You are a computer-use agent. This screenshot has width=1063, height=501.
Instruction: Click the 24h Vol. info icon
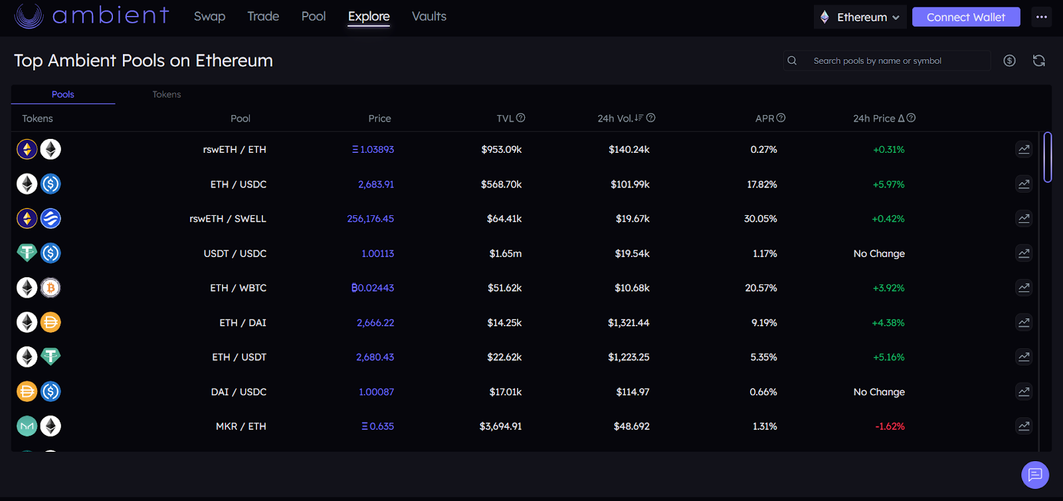651,118
